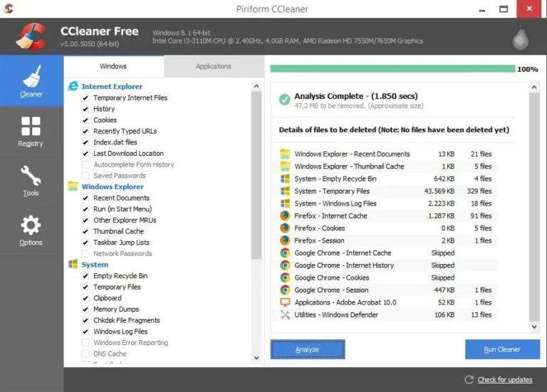547x392 pixels.
Task: Open the Registry section icon
Action: (x=31, y=126)
